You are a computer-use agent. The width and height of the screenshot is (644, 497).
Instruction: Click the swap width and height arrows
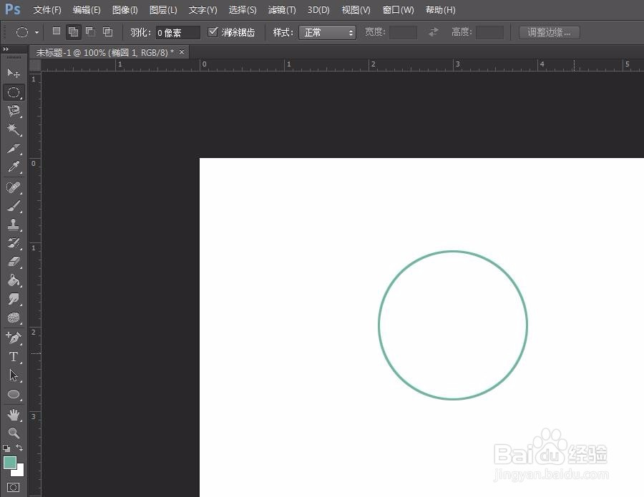click(x=434, y=32)
